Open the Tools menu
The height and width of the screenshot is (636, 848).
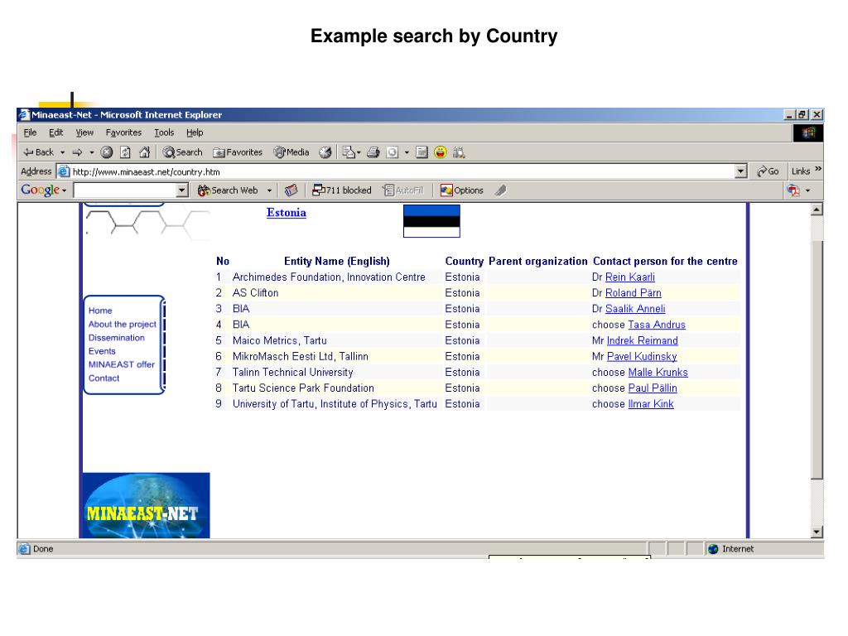(164, 132)
